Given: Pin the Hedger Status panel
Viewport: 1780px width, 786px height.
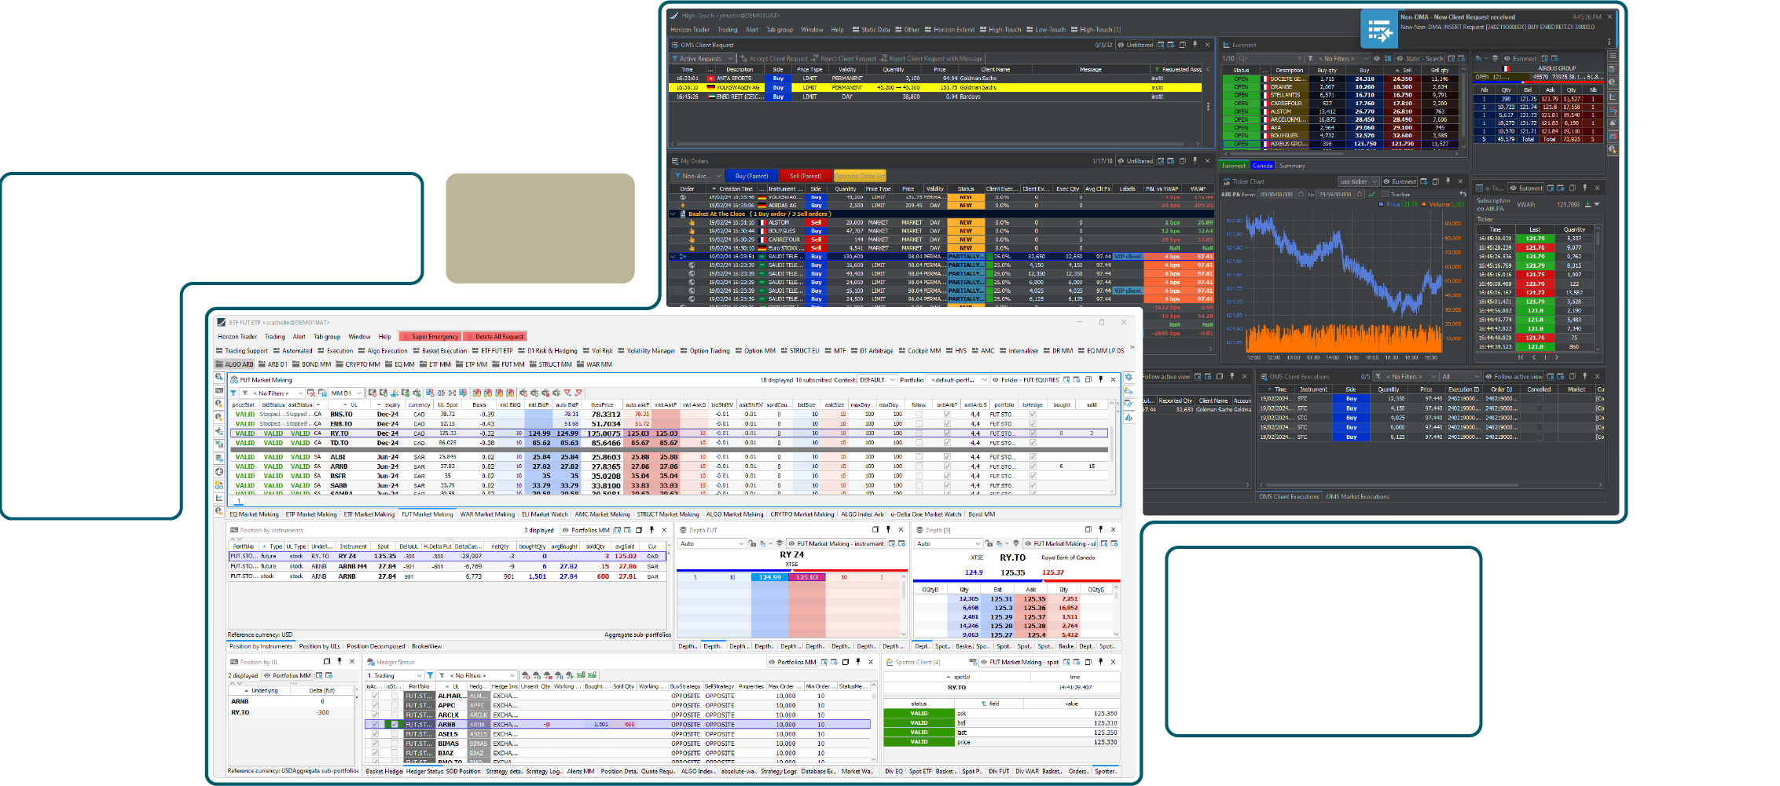Looking at the screenshot, I should pyautogui.click(x=858, y=662).
